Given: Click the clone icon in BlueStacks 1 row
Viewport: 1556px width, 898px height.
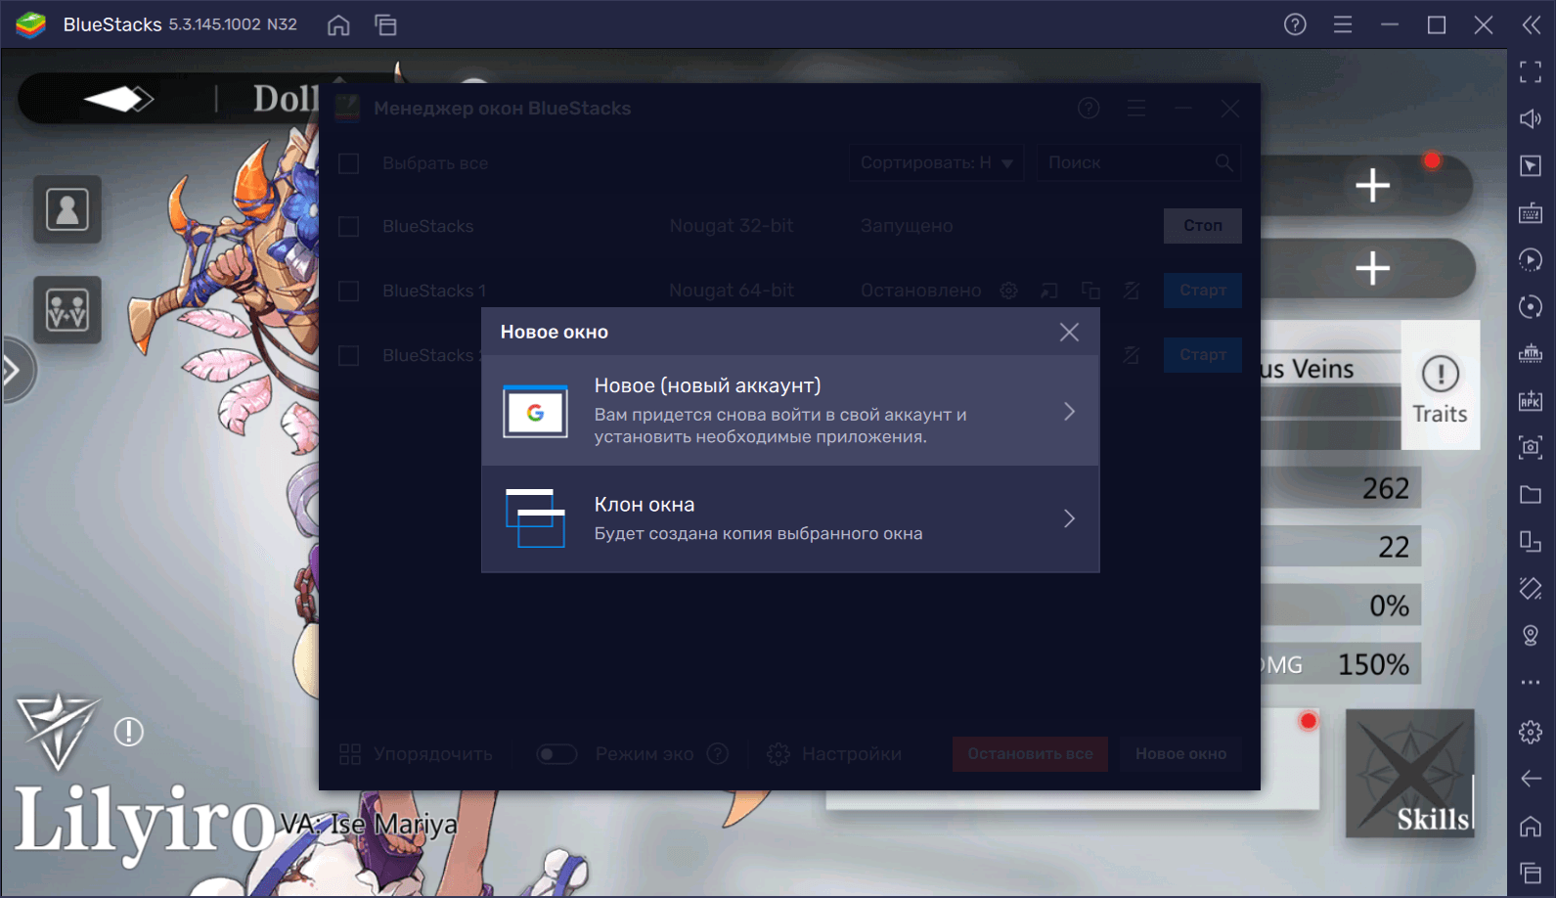Looking at the screenshot, I should tap(1090, 291).
